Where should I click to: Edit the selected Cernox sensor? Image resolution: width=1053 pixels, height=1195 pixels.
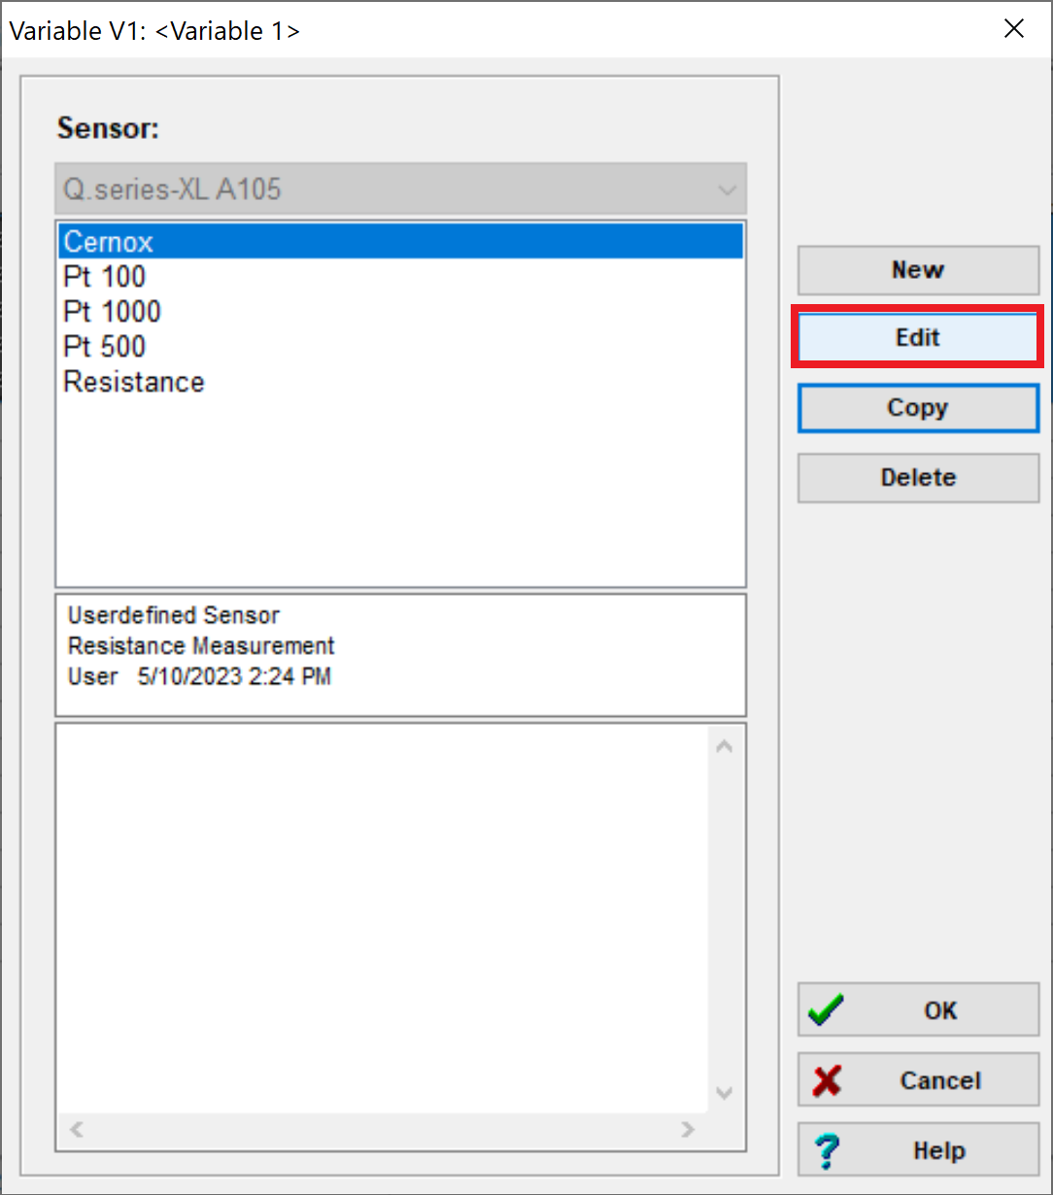(917, 337)
